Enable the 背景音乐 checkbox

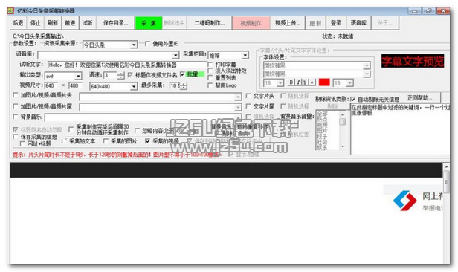pos(16,117)
